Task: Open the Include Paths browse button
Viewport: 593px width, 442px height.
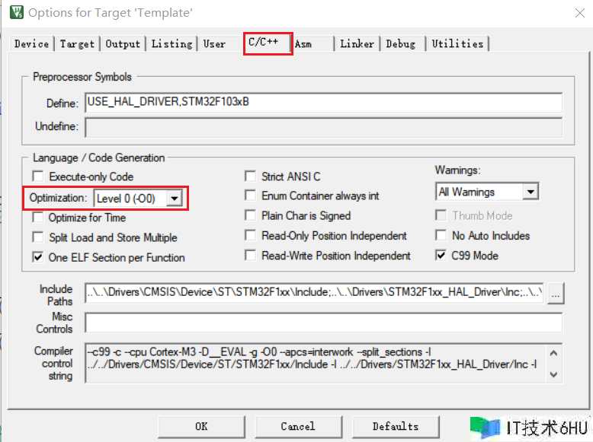Action: (556, 294)
